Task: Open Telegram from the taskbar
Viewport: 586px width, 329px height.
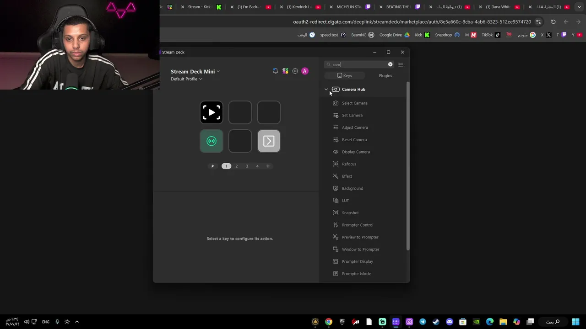Action: (x=423, y=322)
